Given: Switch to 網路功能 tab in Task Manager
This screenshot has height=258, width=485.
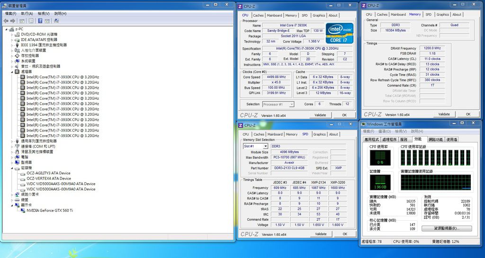Looking at the screenshot, I should click(436, 139).
